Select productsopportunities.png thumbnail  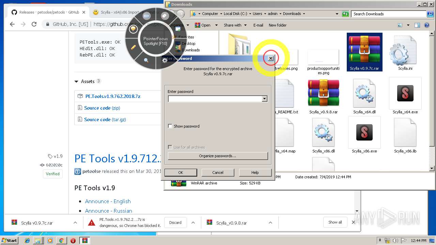[x=323, y=57]
